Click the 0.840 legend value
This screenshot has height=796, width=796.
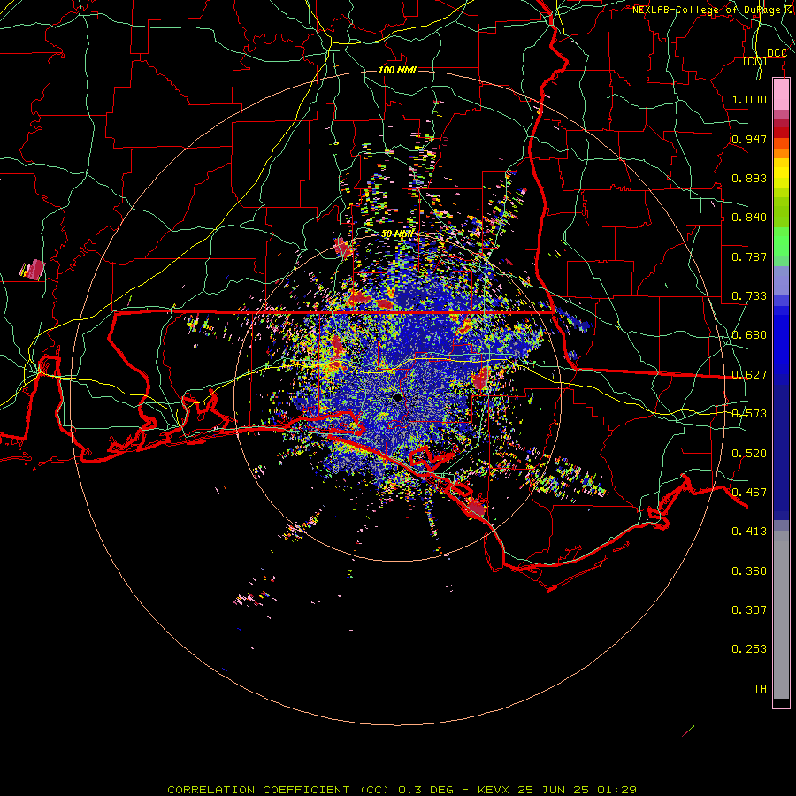click(x=749, y=218)
